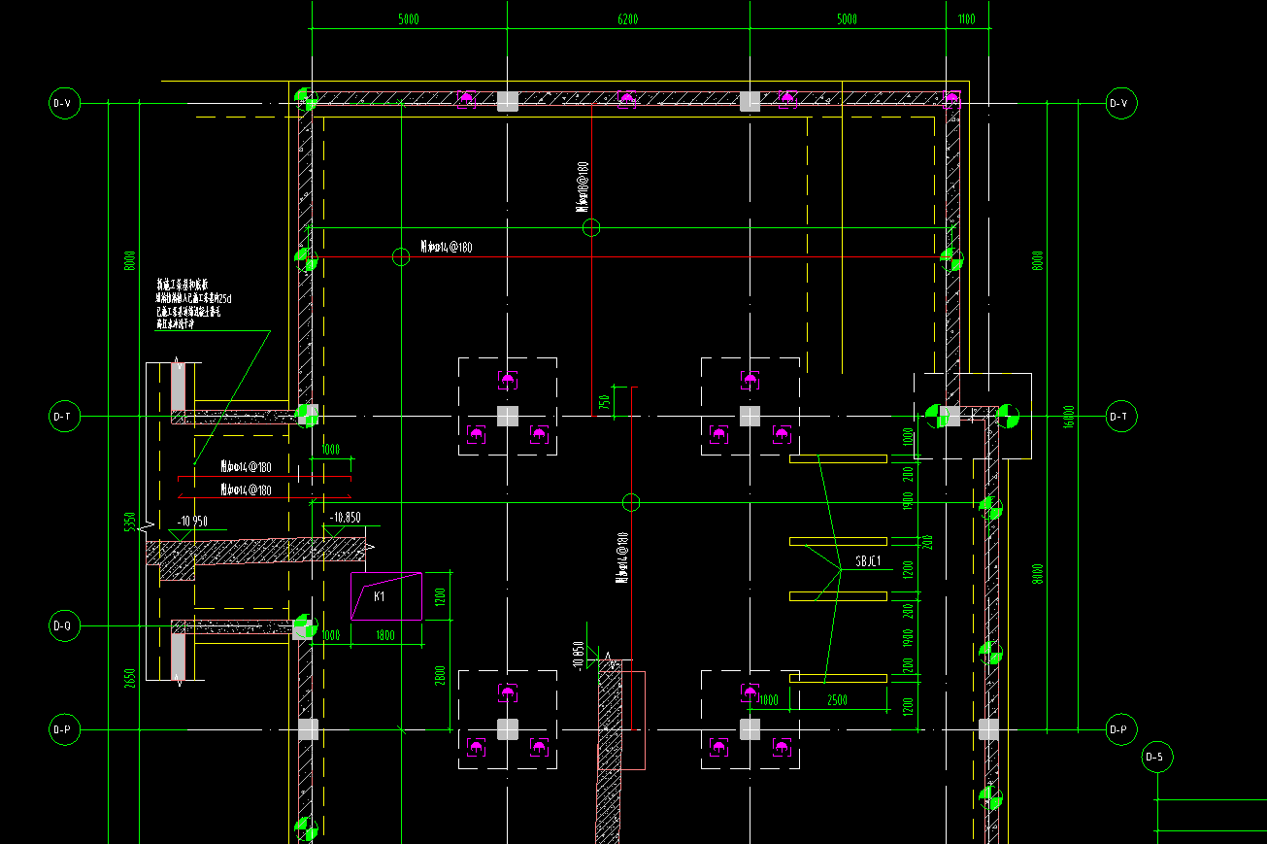The width and height of the screenshot is (1267, 844).
Task: Select the D-T axis bubble on the right
Action: click(1120, 417)
